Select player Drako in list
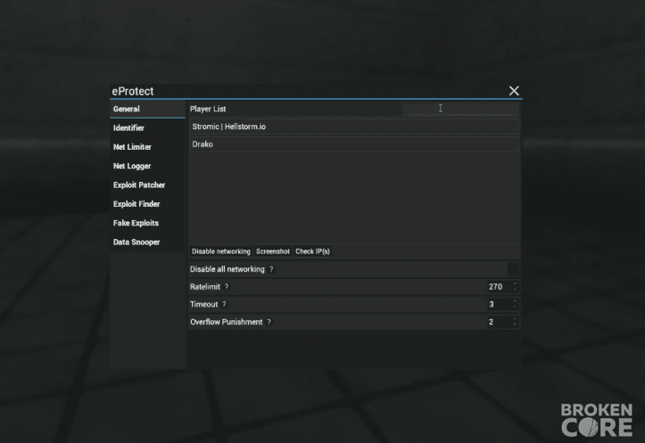The image size is (645, 443). click(354, 144)
